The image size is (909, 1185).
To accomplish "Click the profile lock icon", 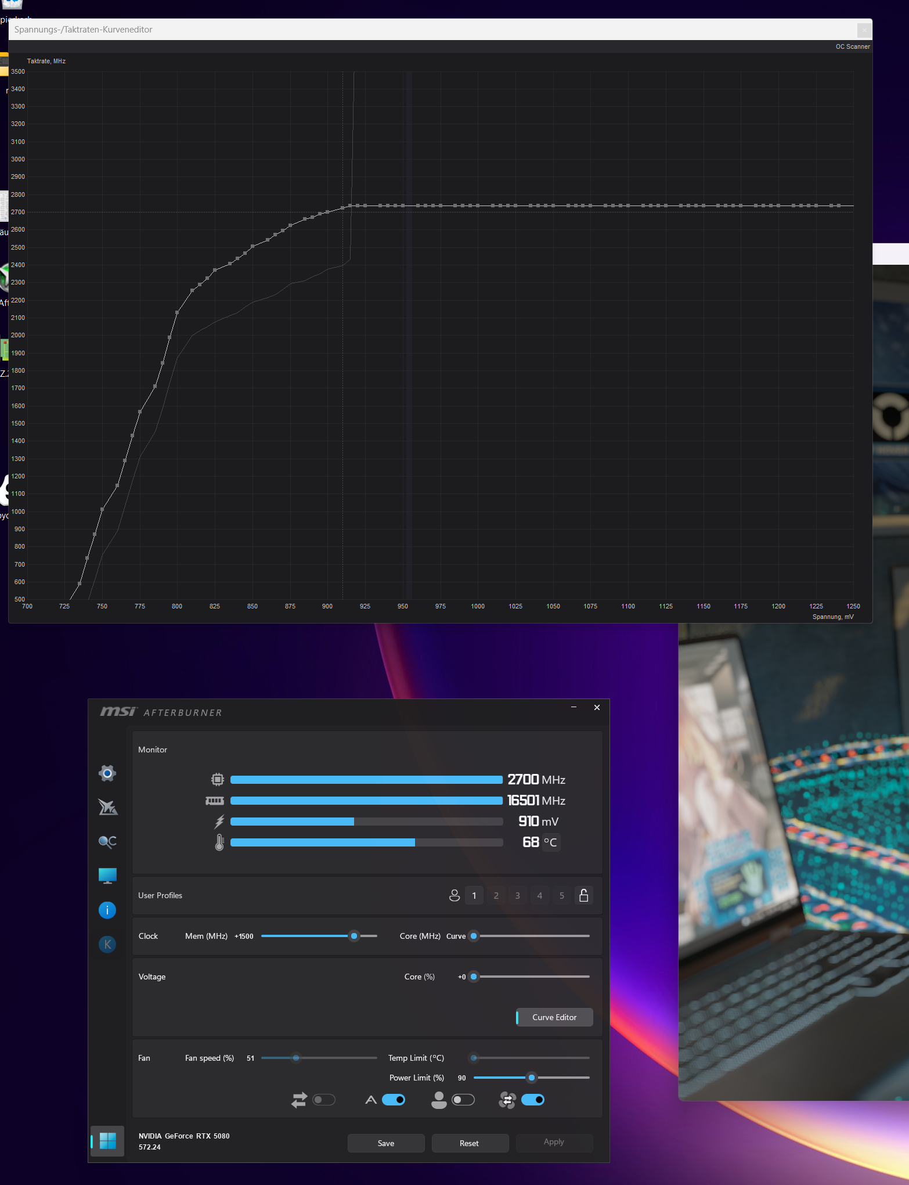I will pyautogui.click(x=584, y=895).
